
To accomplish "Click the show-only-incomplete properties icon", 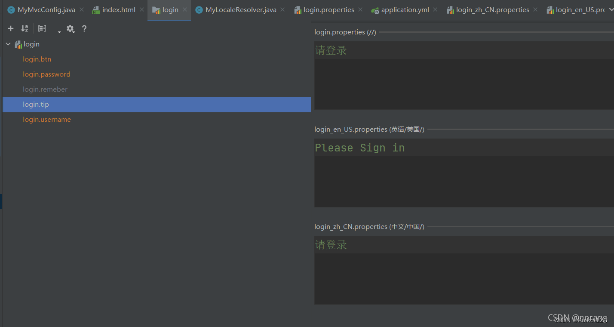I will (42, 28).
